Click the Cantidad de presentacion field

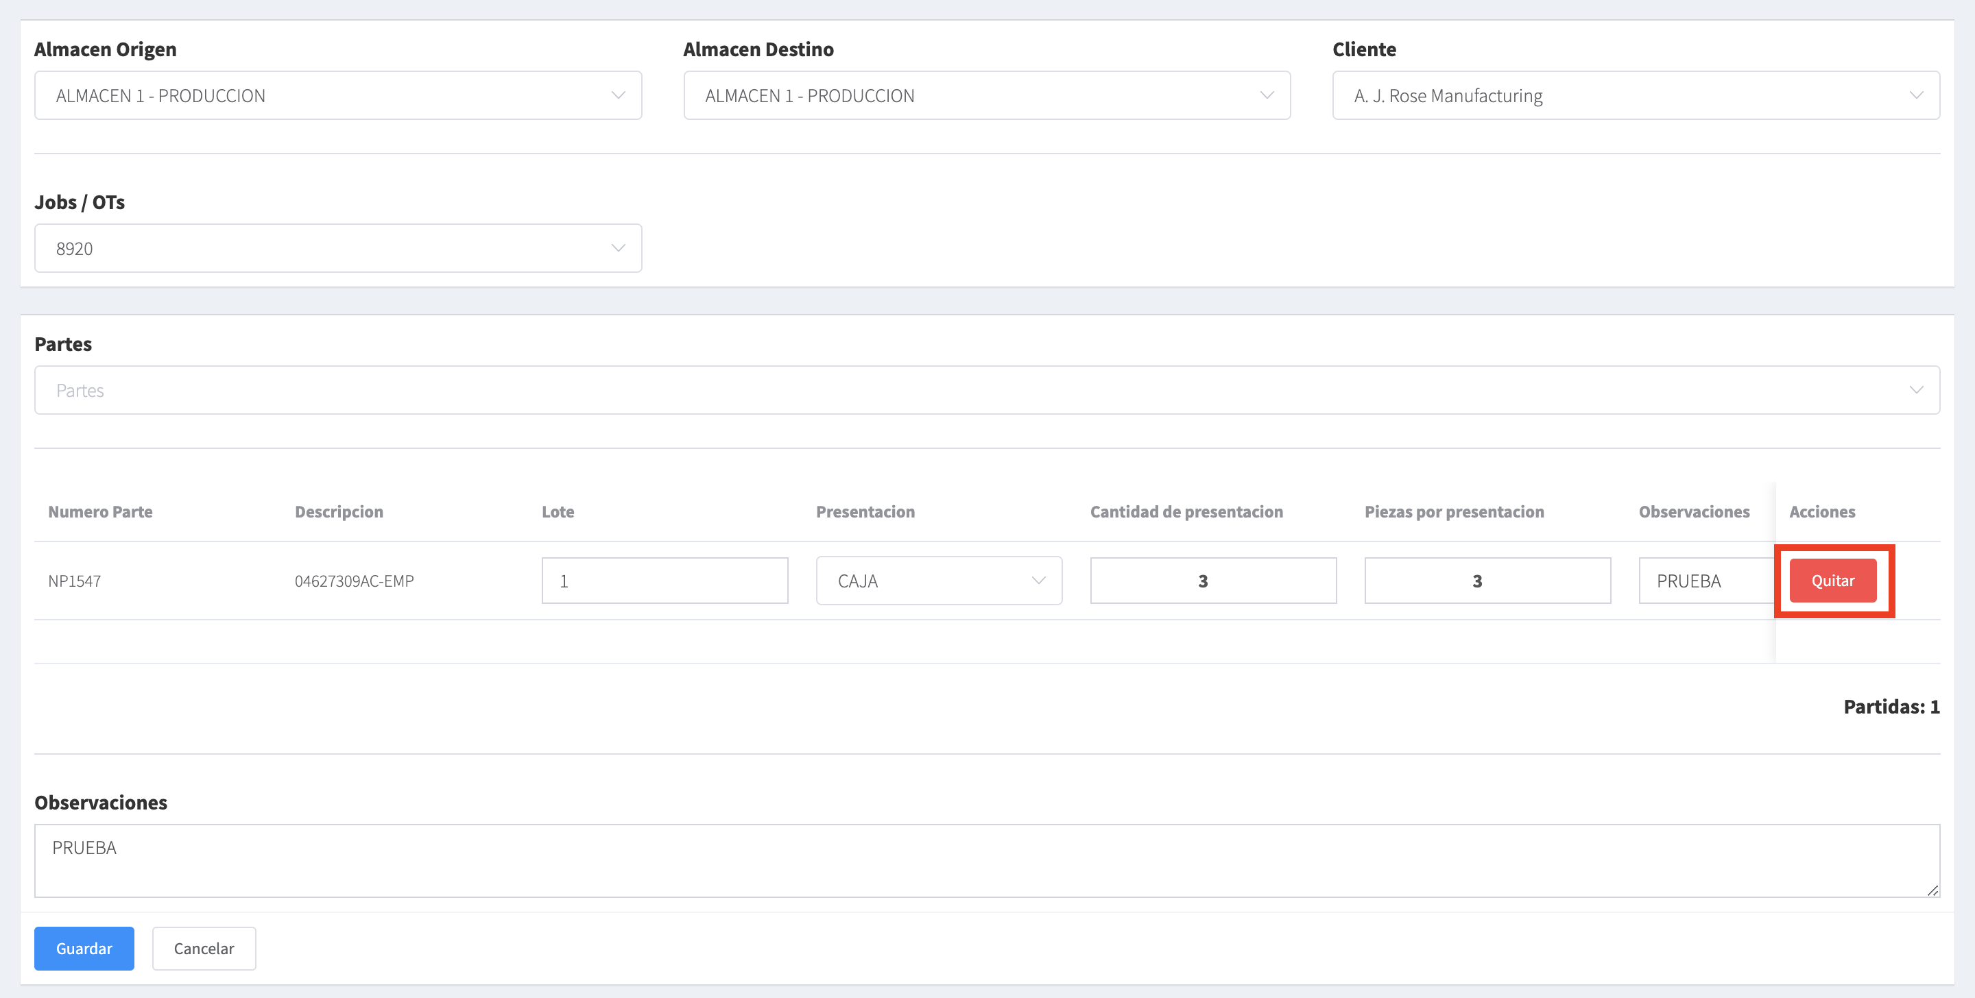(x=1213, y=581)
